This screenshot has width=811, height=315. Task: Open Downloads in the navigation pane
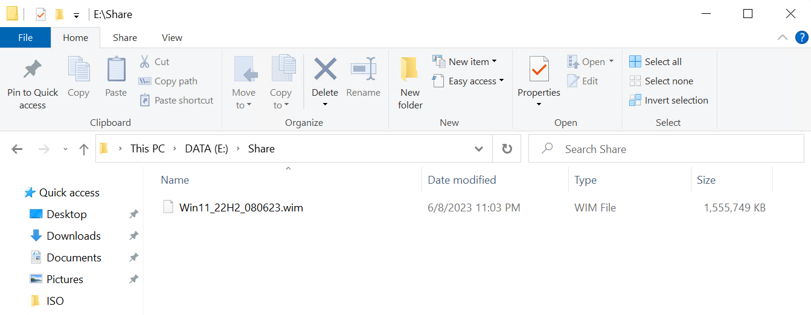74,236
